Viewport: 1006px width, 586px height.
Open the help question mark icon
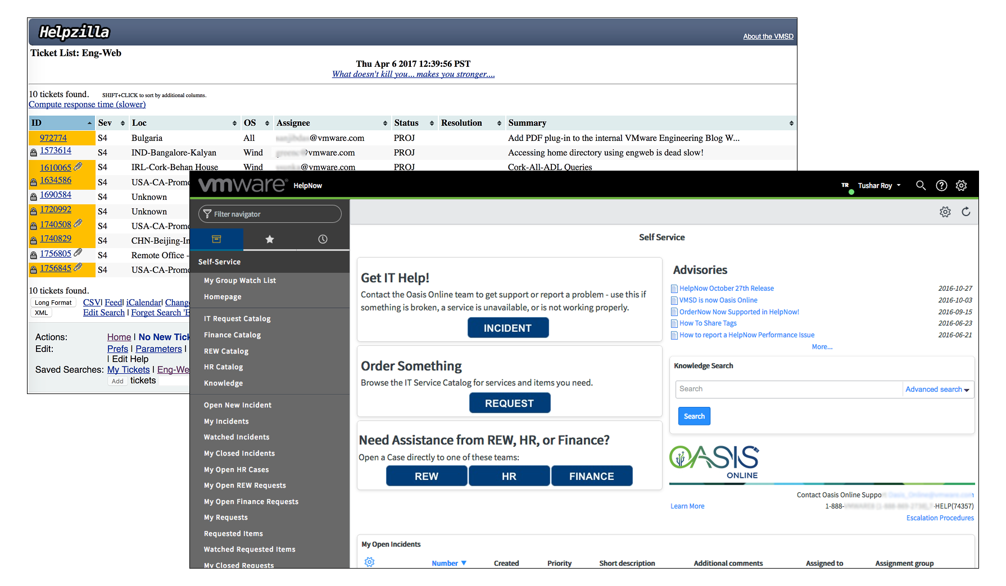click(941, 185)
